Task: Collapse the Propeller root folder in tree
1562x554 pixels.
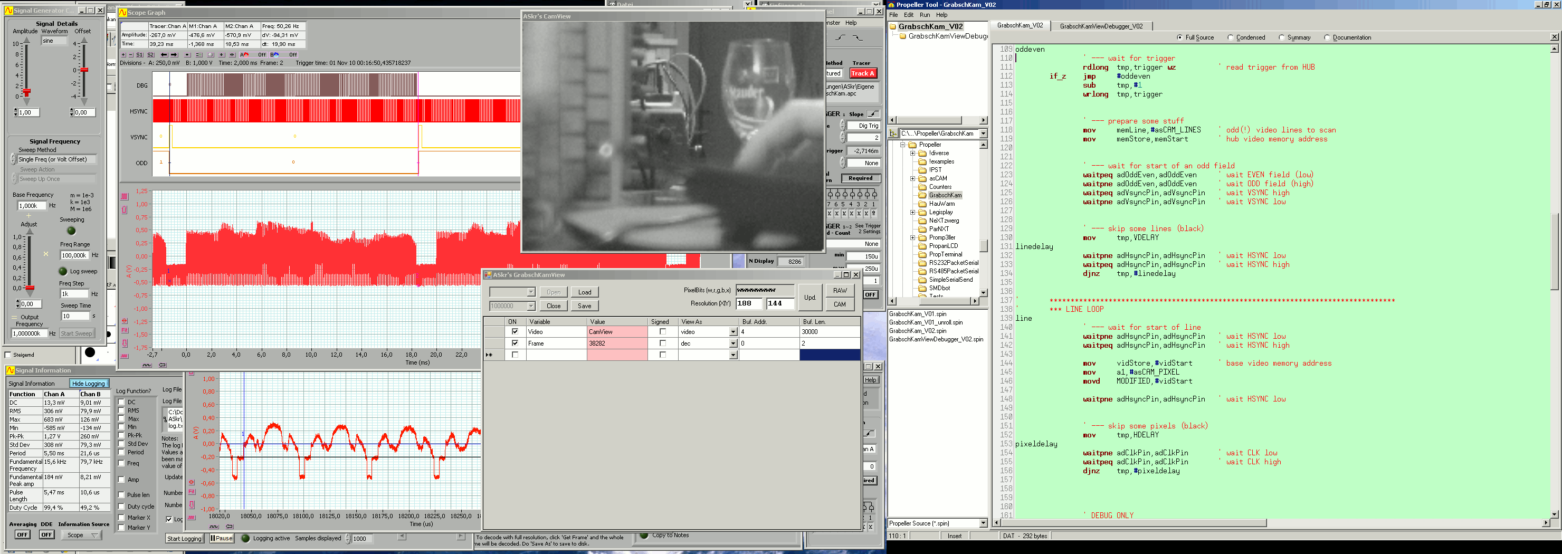Action: point(902,145)
